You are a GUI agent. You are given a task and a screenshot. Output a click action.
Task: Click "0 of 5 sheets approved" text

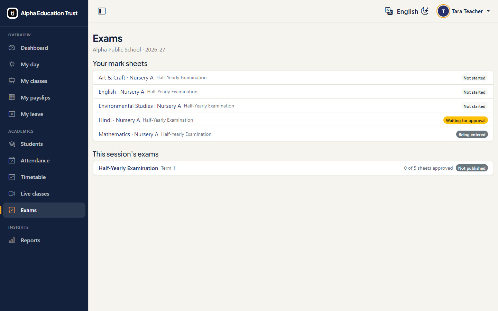(428, 168)
